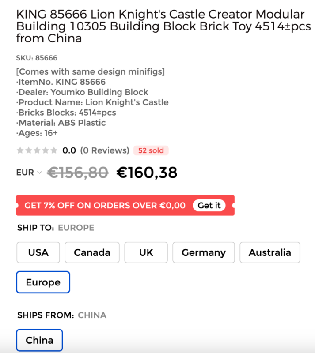Click the SKU: 85666 text
Viewport: 315px width, 353px height.
click(x=37, y=58)
